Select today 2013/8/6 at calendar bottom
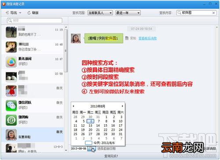The width and height of the screenshot is (220, 160). [104, 143]
